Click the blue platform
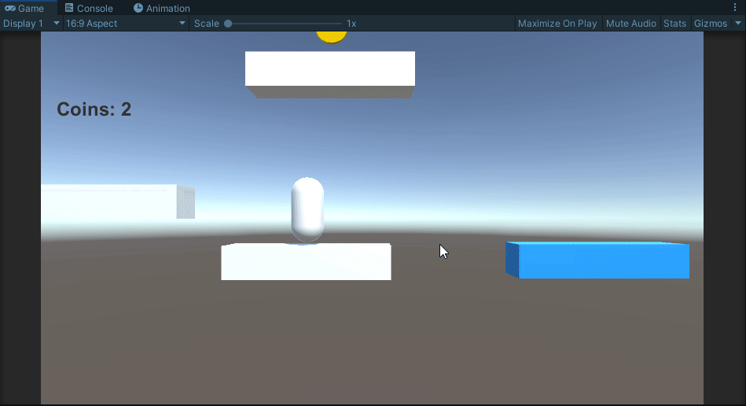746x406 pixels. 597,260
